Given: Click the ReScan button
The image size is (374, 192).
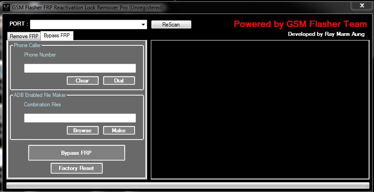Looking at the screenshot, I should click(171, 24).
